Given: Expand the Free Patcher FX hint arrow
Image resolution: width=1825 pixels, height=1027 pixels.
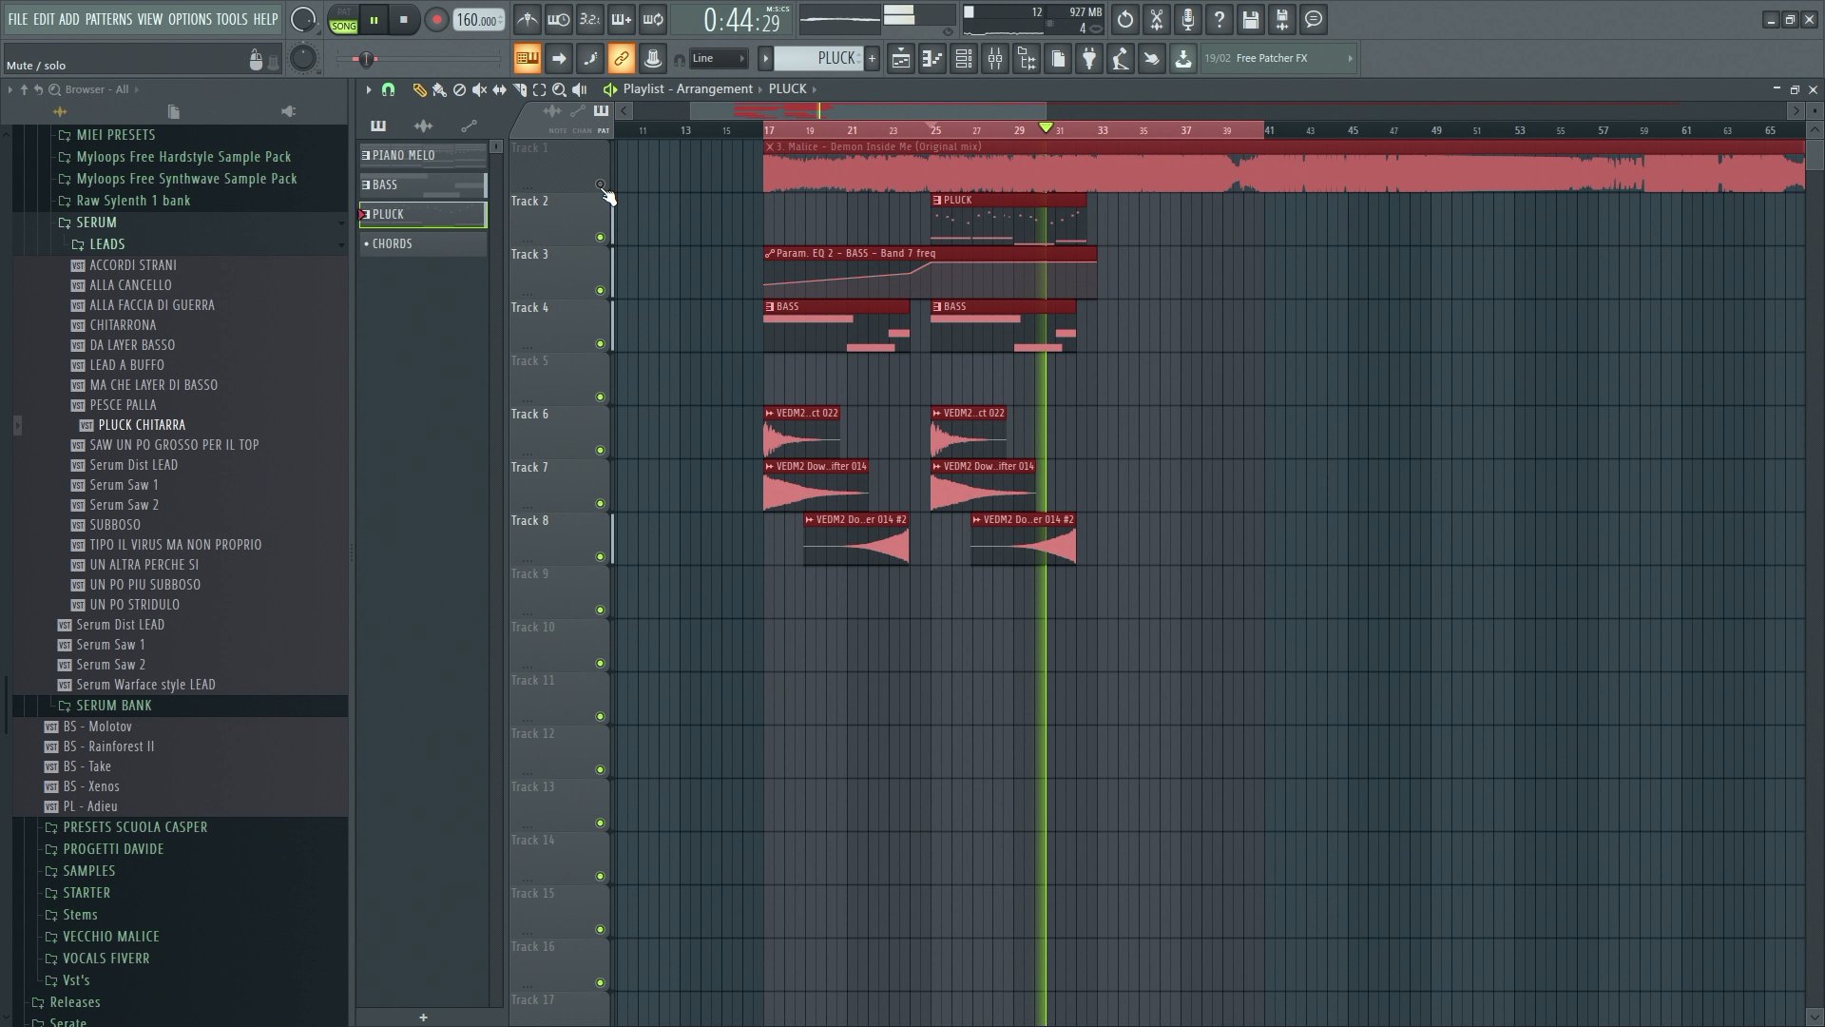Looking at the screenshot, I should click(1350, 59).
